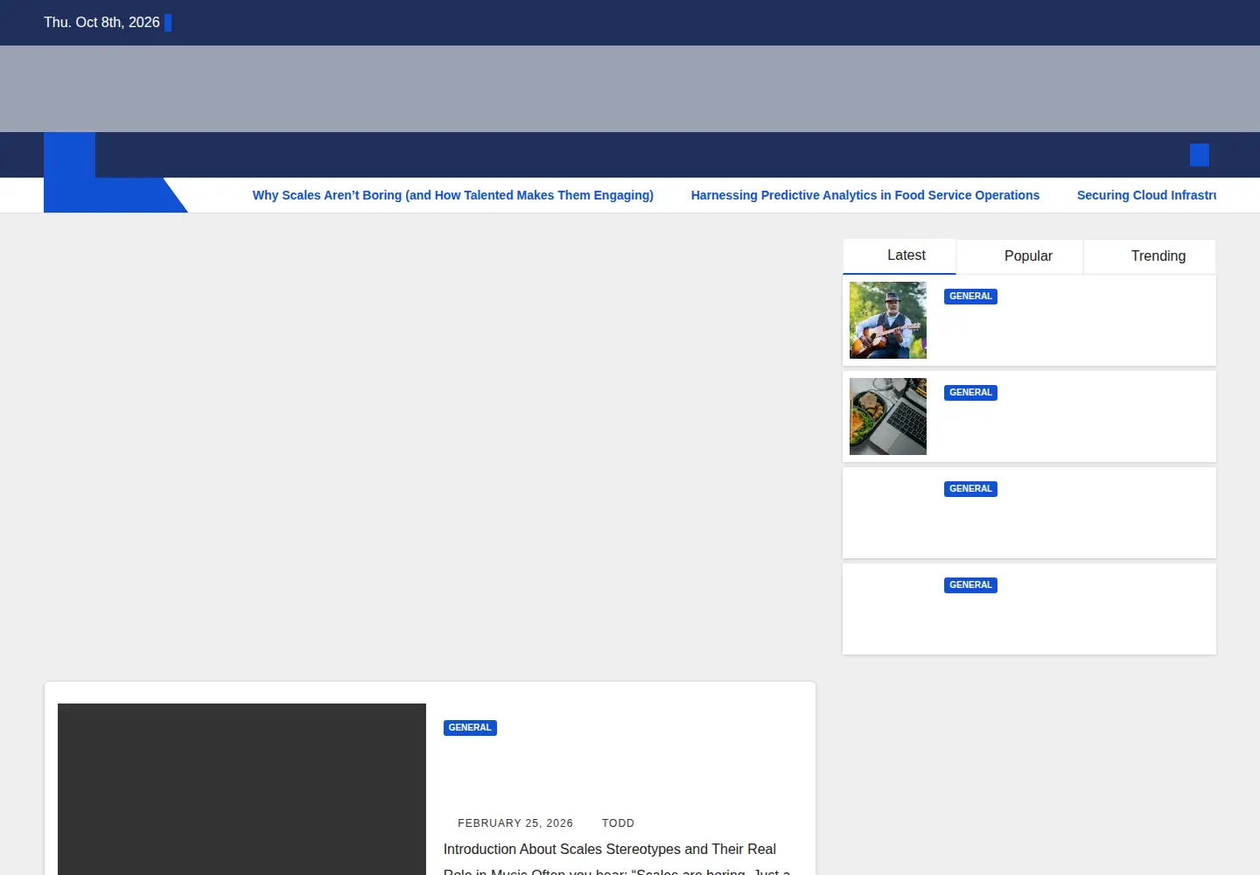Click the GENERAL badge above the February 25 date
This screenshot has height=875, width=1260.
click(x=470, y=728)
